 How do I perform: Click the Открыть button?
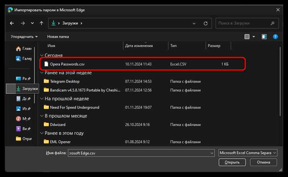pos(232,162)
